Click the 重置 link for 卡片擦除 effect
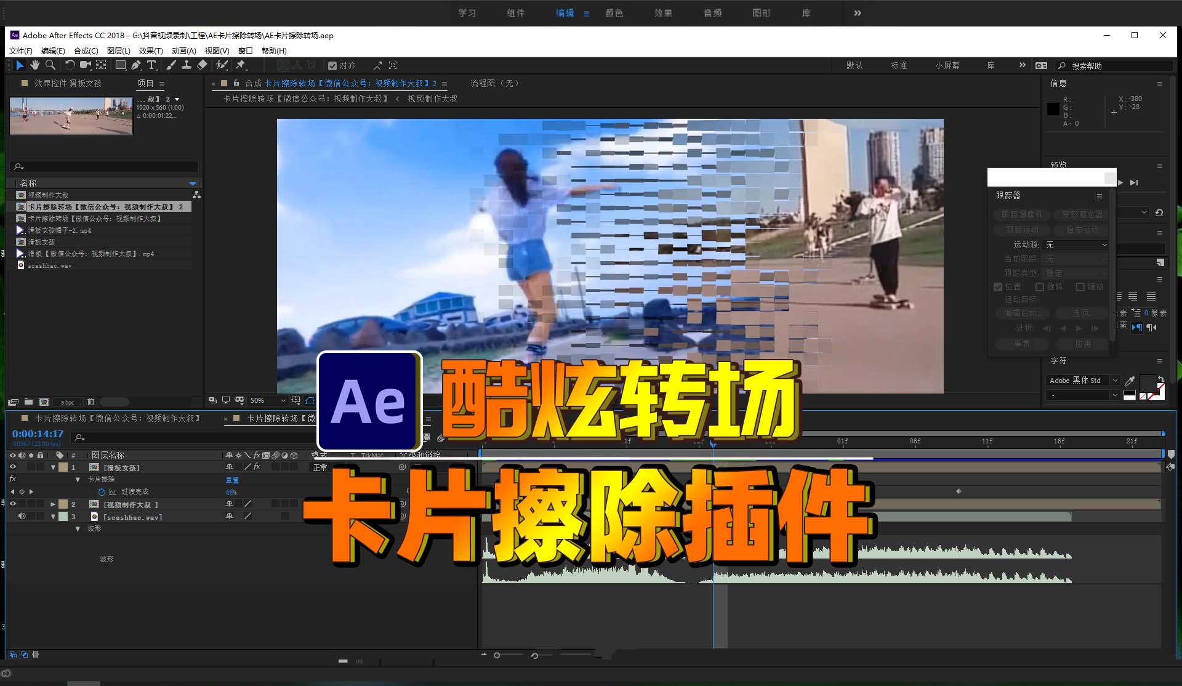 [x=232, y=480]
